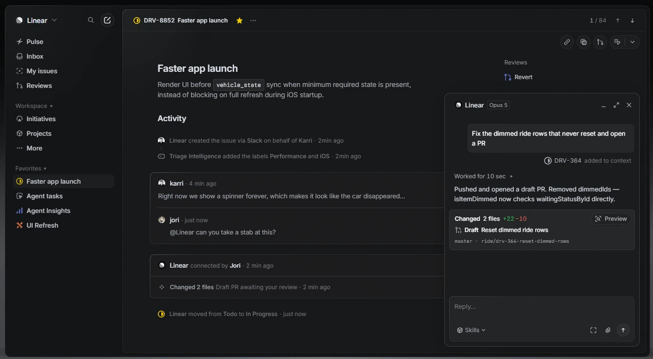Viewport: 653px width, 359px height.
Task: Expand the Linear agent panel
Action: tap(616, 105)
